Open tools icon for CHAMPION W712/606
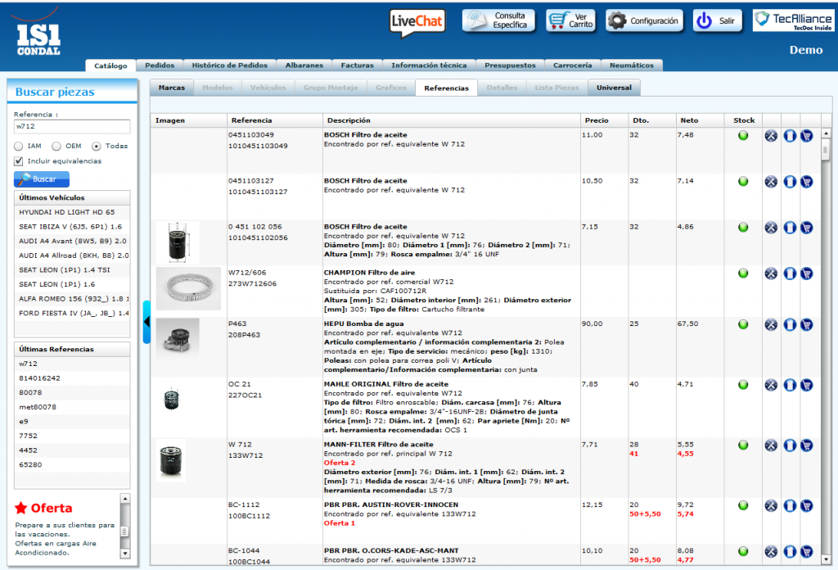The image size is (838, 570). 771,274
